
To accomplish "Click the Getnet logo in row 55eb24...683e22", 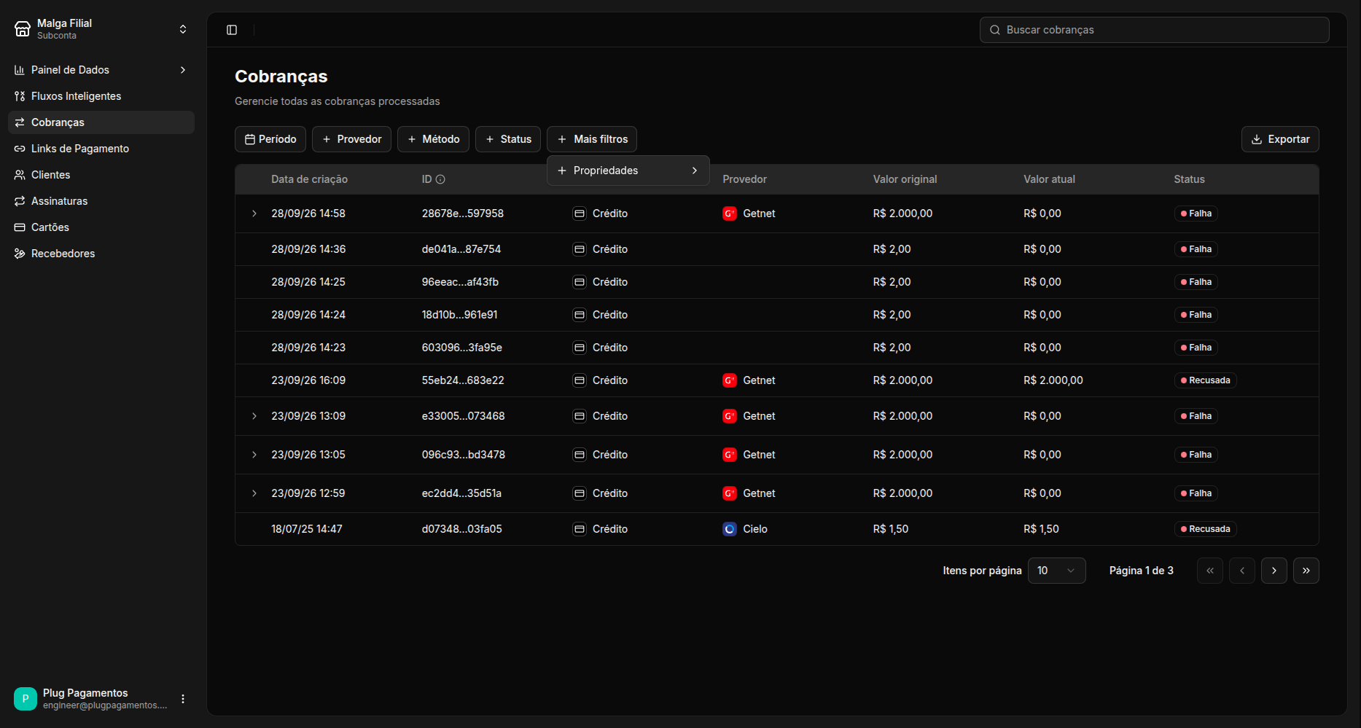I will click(x=729, y=380).
